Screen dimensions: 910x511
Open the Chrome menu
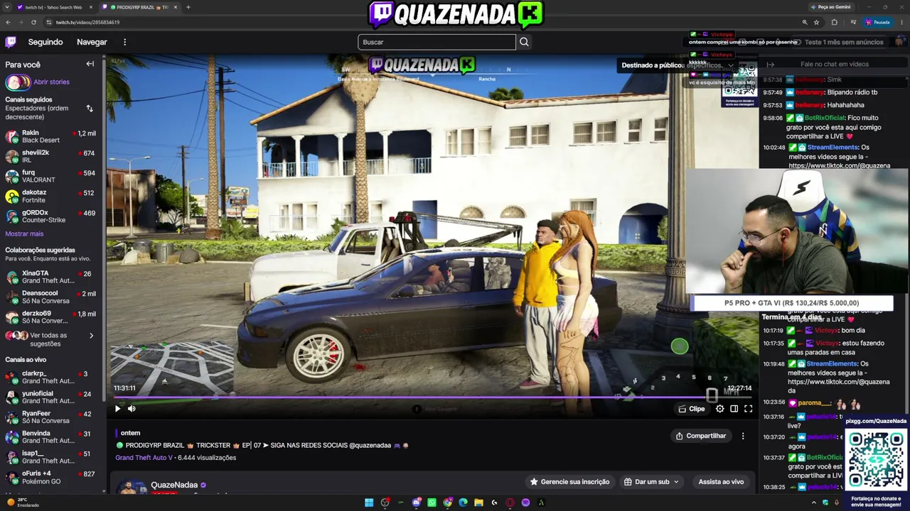pyautogui.click(x=901, y=22)
